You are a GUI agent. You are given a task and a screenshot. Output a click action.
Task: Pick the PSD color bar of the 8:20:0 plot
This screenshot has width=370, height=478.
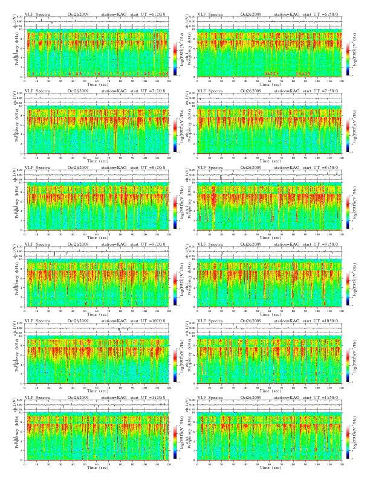[x=175, y=212]
